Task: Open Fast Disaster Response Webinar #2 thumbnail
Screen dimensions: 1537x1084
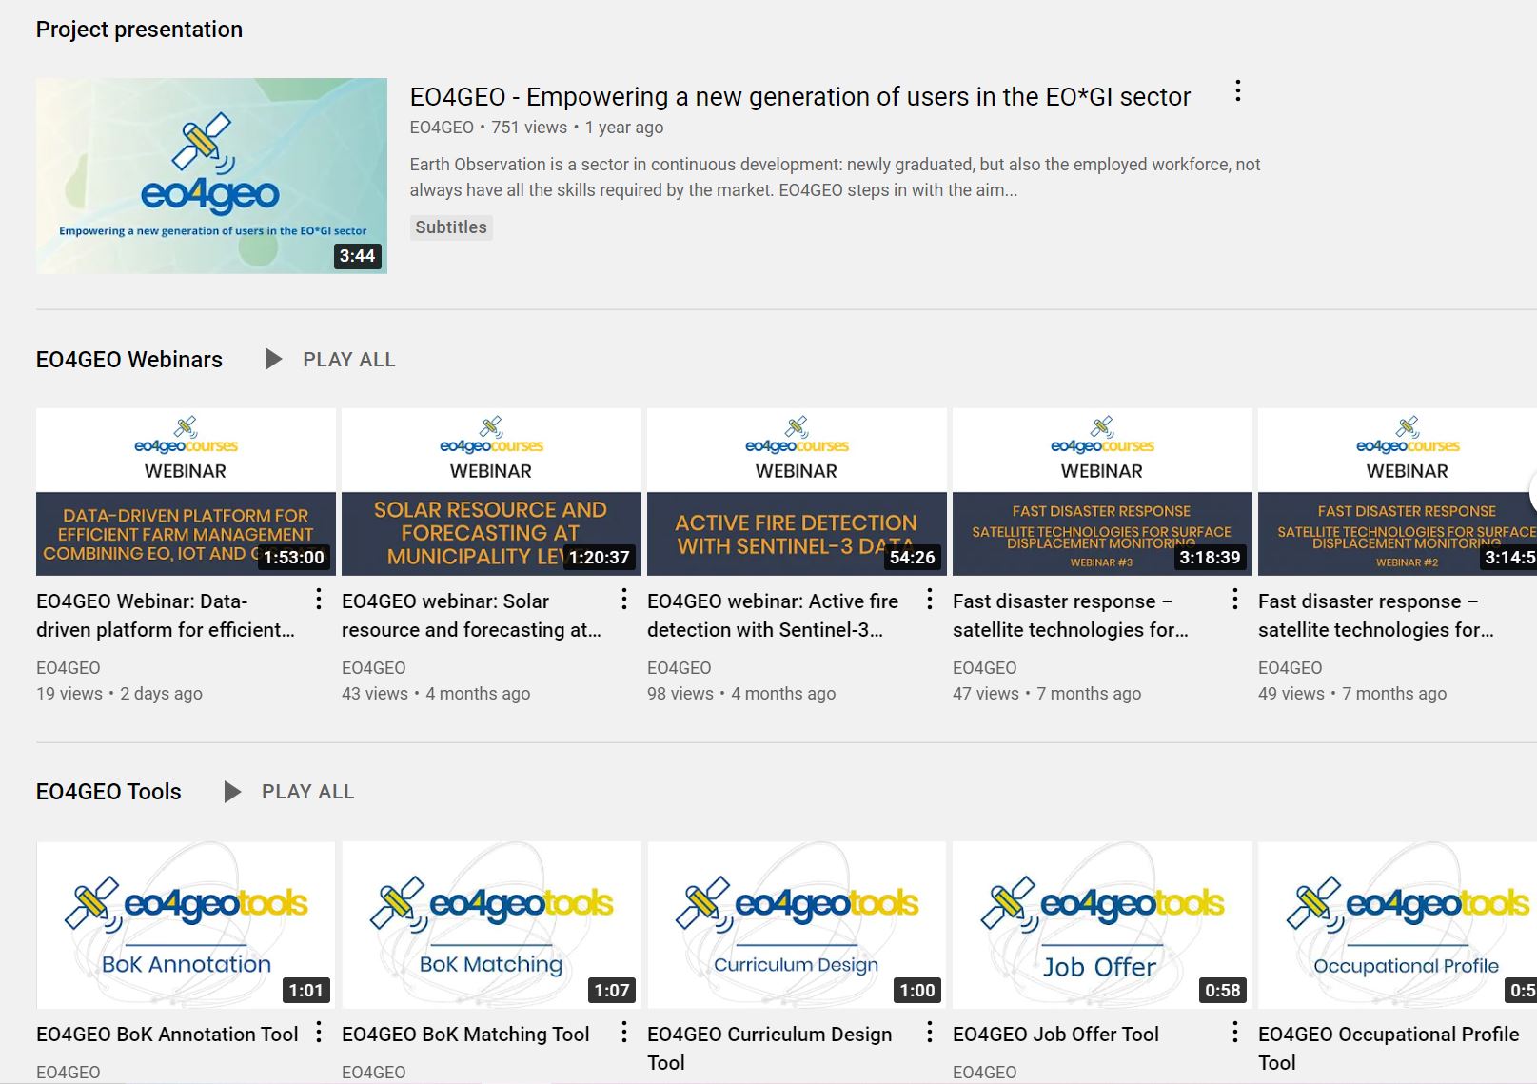Action: point(1397,492)
